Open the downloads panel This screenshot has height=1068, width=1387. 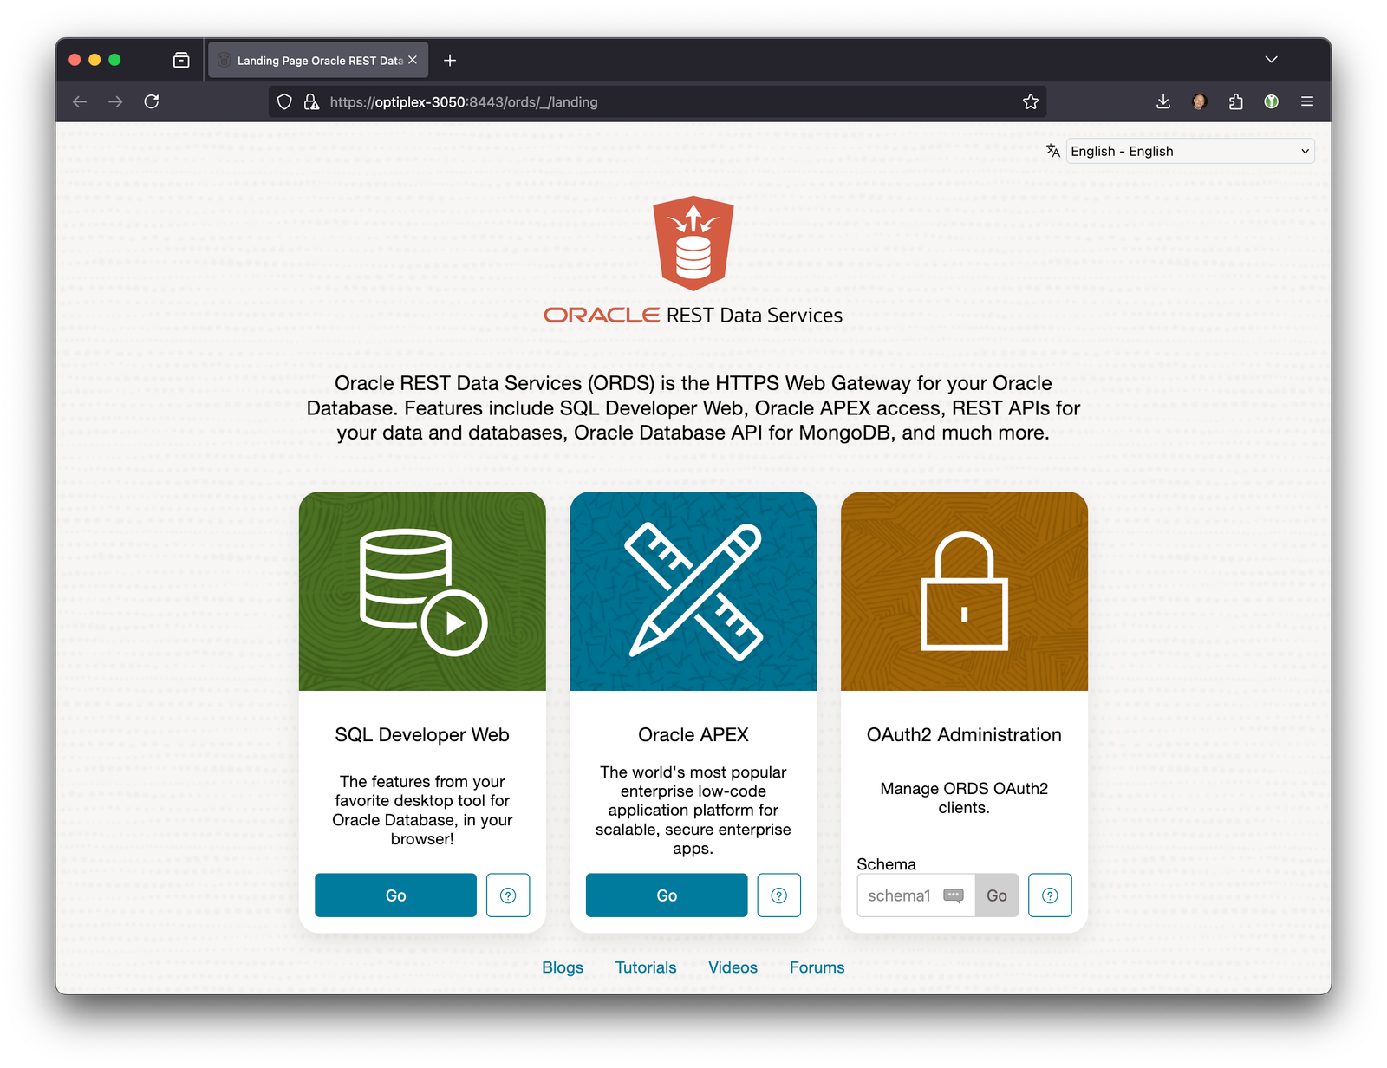click(x=1163, y=101)
